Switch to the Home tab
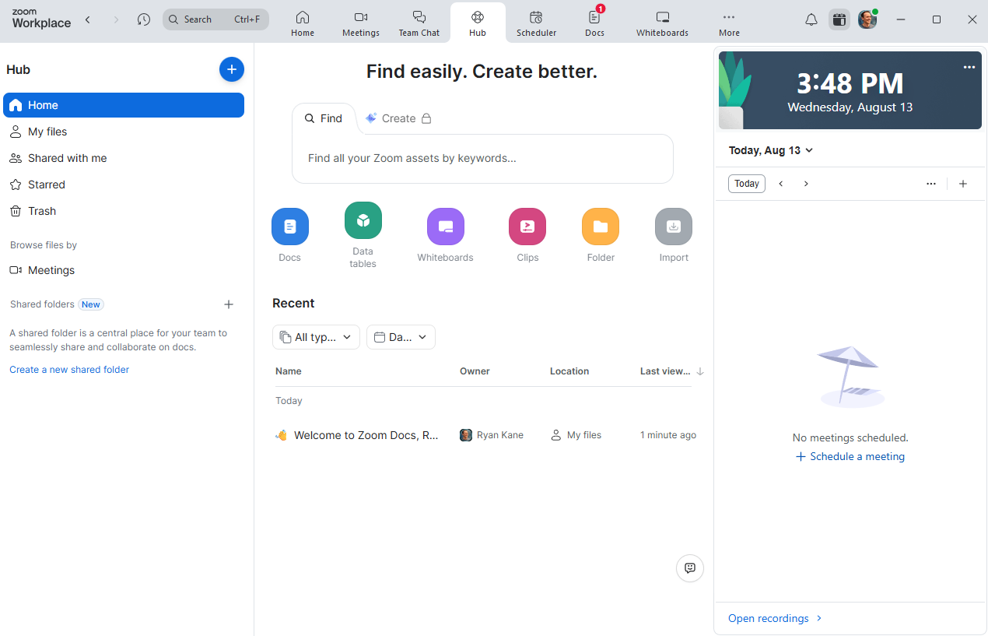The width and height of the screenshot is (988, 636). pyautogui.click(x=303, y=23)
